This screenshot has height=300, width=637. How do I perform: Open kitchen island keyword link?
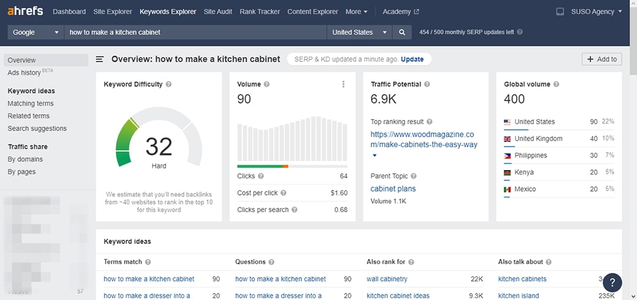(519, 296)
